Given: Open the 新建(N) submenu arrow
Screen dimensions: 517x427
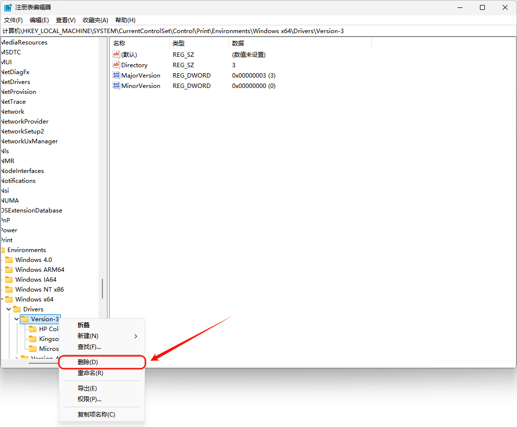Looking at the screenshot, I should click(x=136, y=336).
